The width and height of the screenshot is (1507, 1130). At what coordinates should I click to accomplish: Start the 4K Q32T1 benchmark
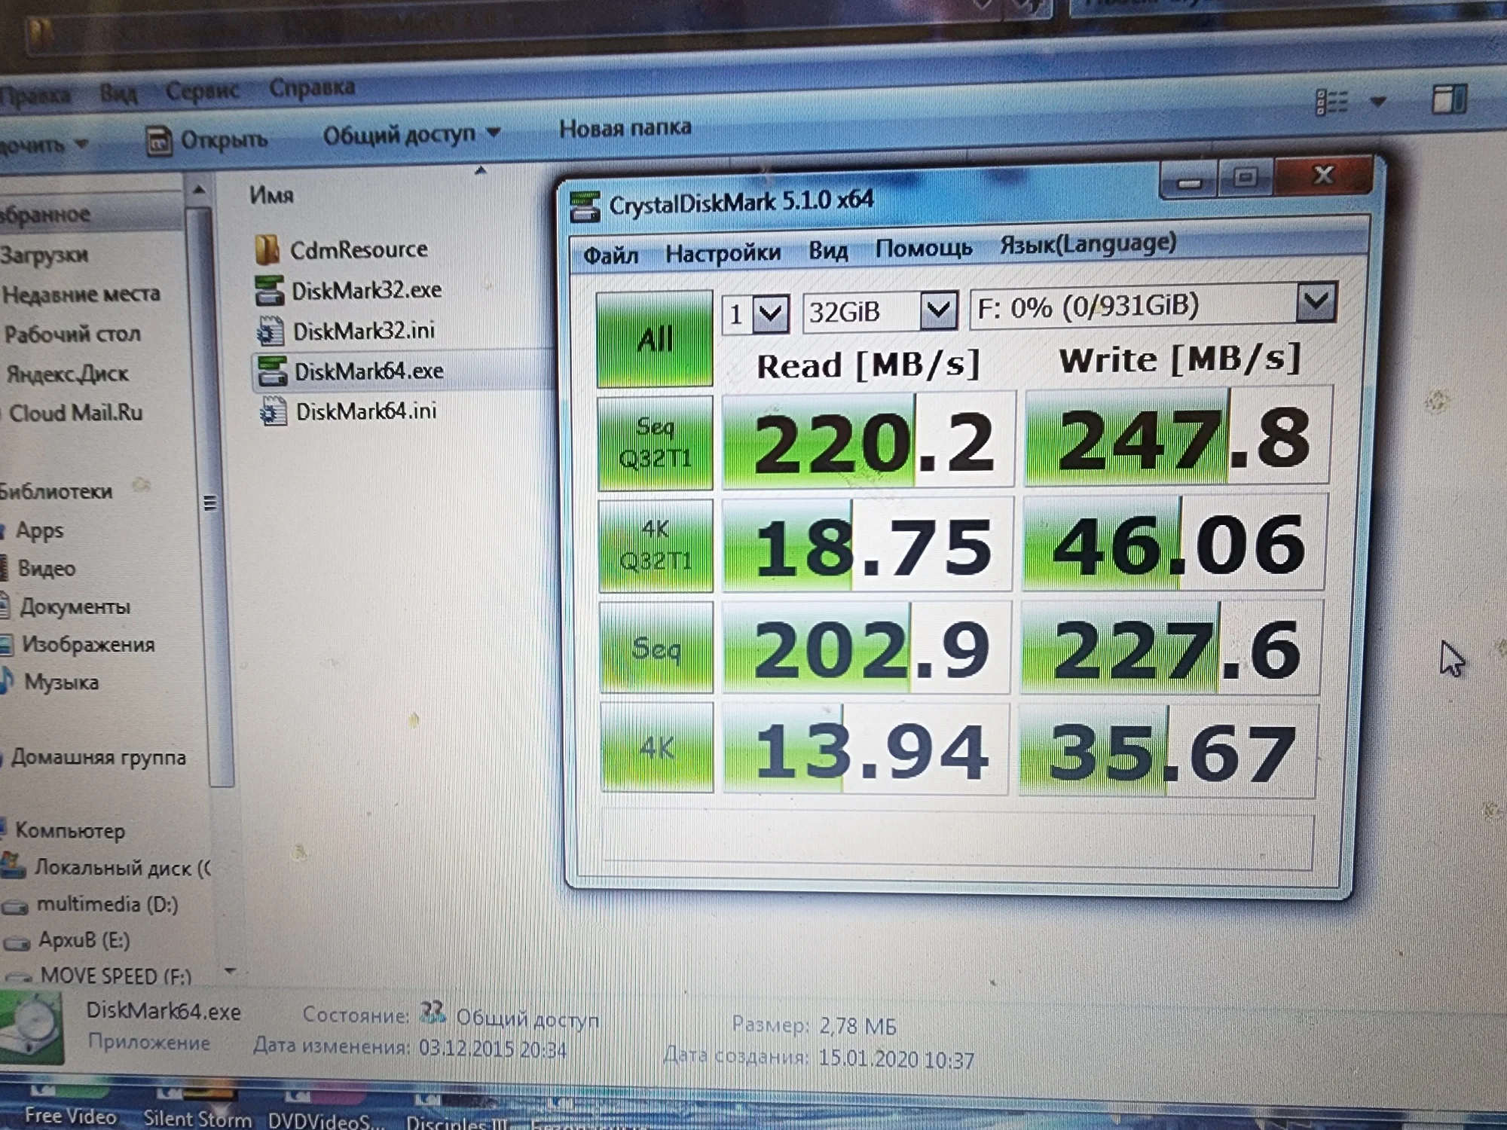tap(656, 545)
